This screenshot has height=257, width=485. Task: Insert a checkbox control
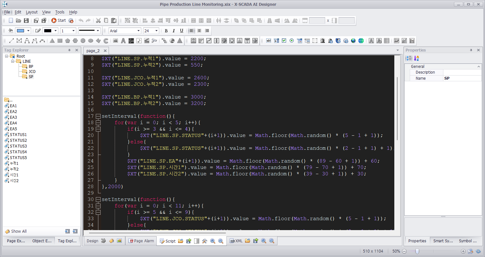pyautogui.click(x=284, y=41)
